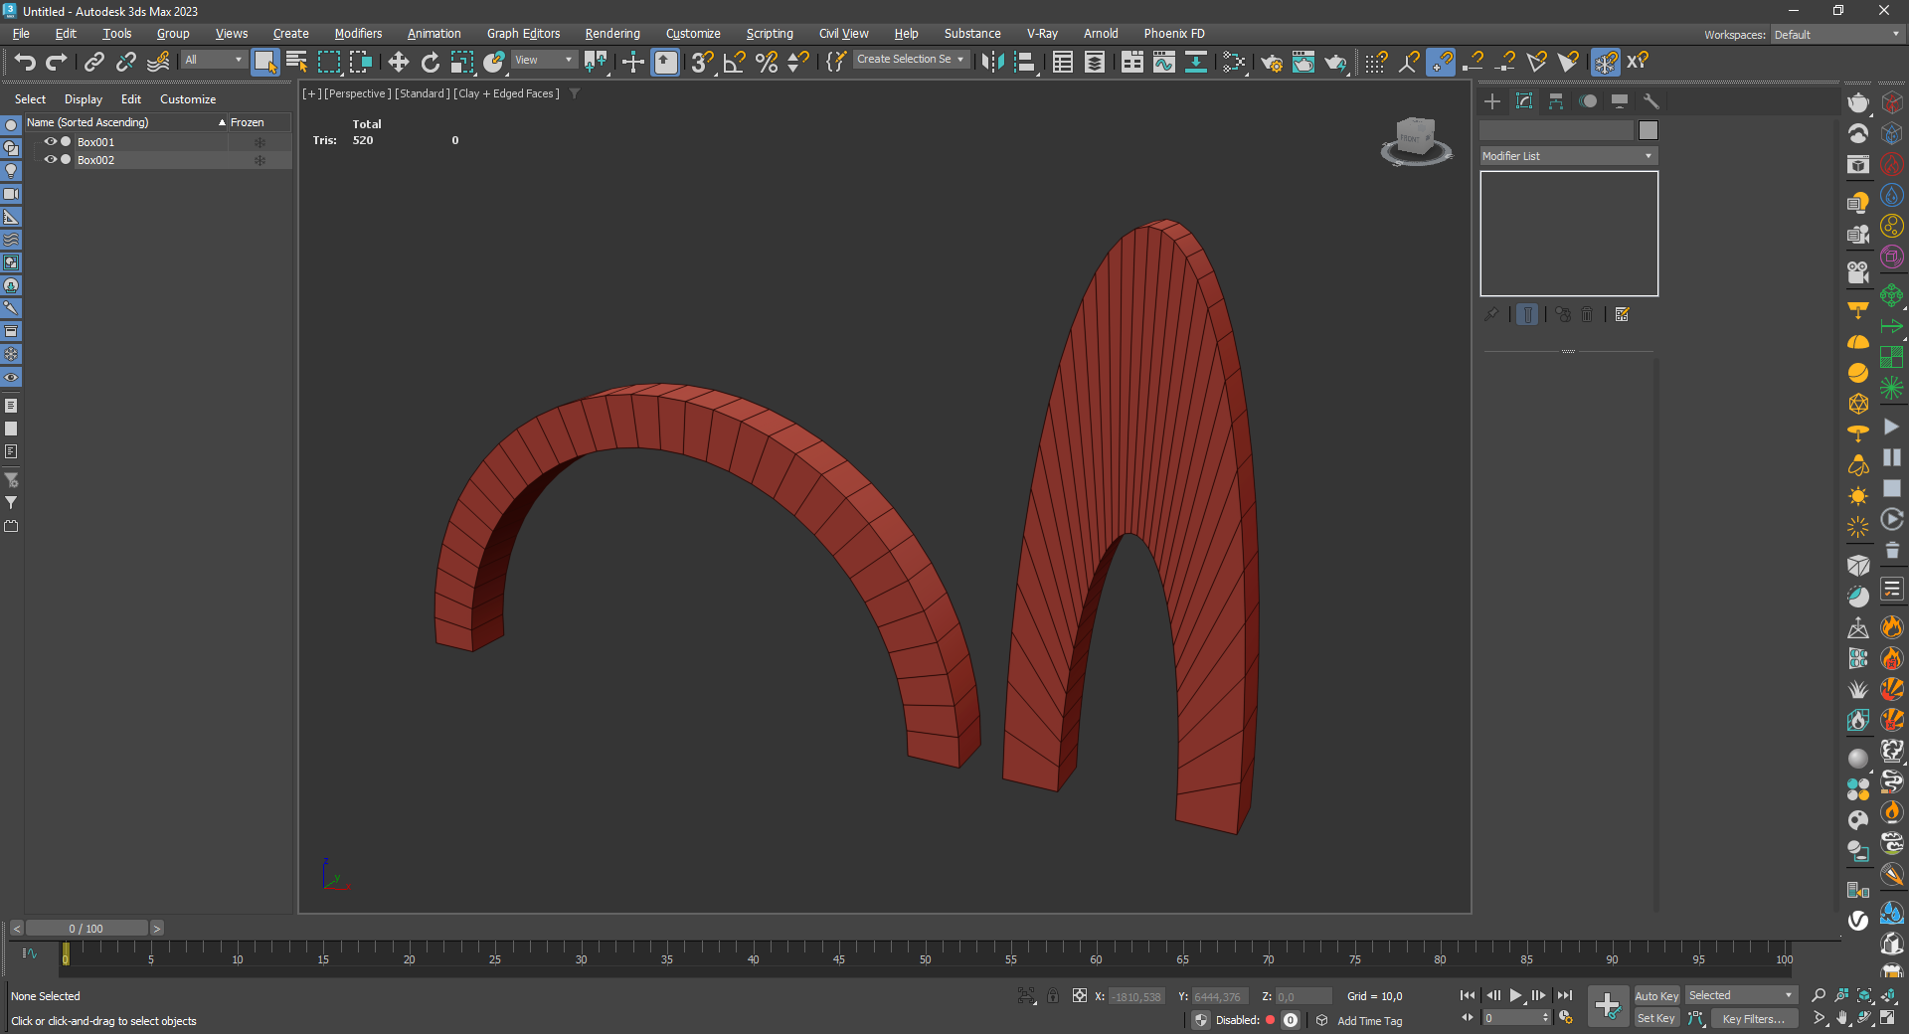Open the Create Selection Set dropdown
Image resolution: width=1909 pixels, height=1034 pixels.
(x=910, y=60)
